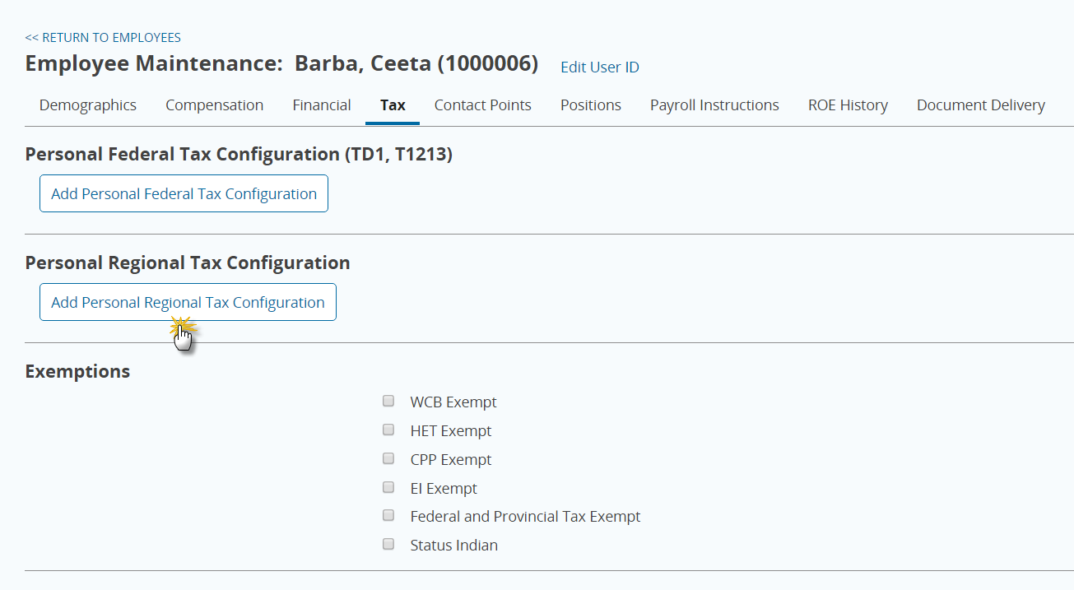Toggle the CPP Exempt checkbox

tap(388, 459)
